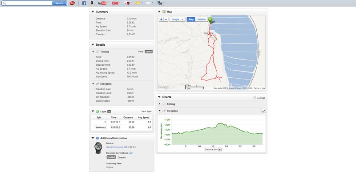Image resolution: width=356 pixels, height=175 pixels.
Task: Click the Moving Time value 2:30:57
Action: [131, 61]
